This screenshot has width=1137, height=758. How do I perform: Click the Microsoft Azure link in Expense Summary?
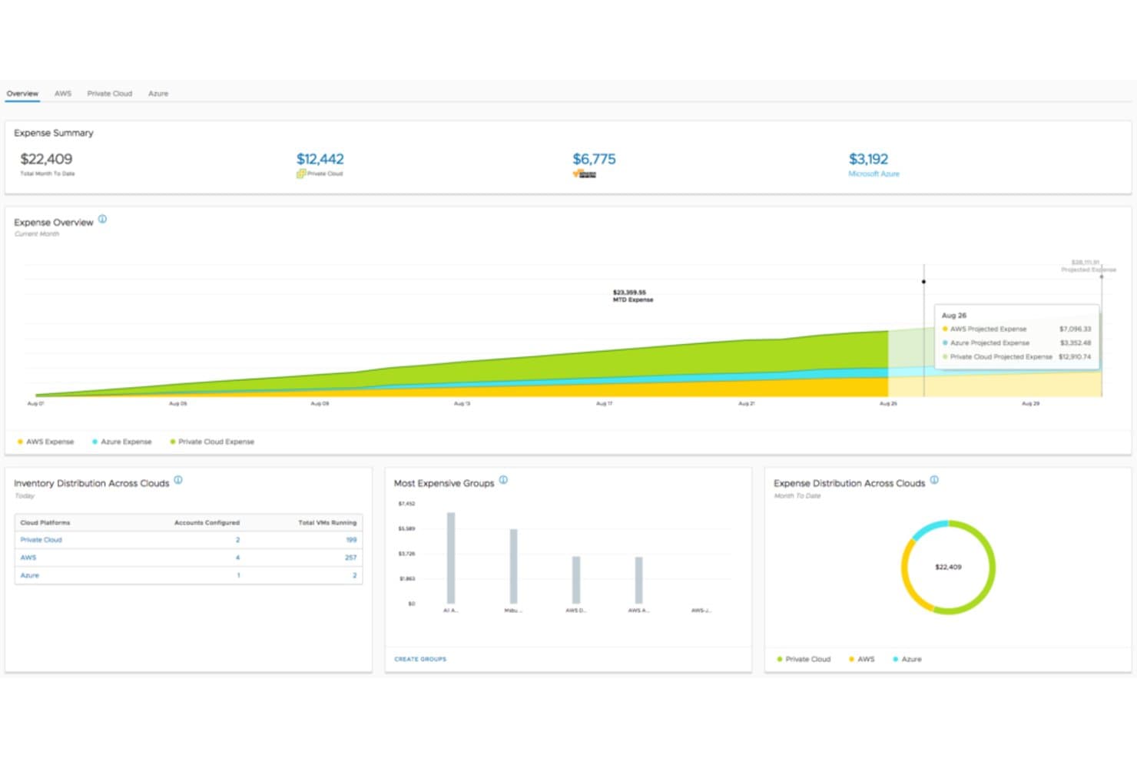coord(873,174)
